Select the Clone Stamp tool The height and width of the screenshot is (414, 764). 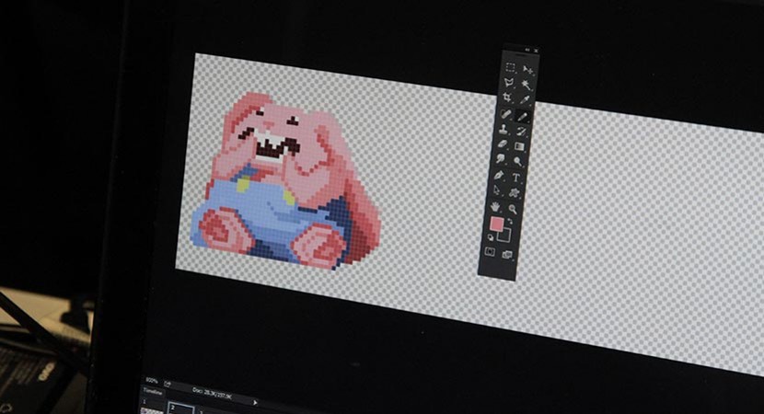pos(504,130)
